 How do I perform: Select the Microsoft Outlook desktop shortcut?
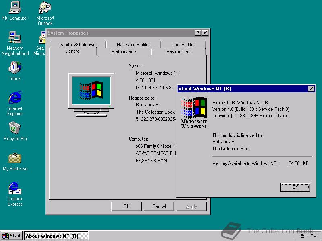[45, 13]
